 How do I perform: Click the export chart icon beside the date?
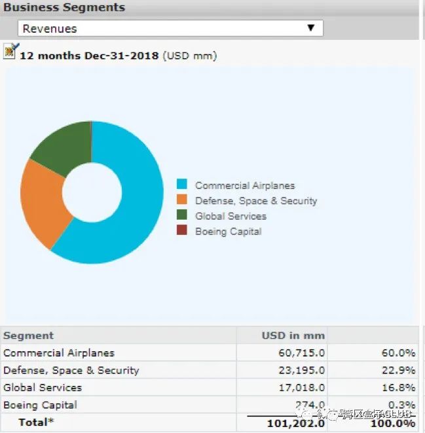[11, 51]
